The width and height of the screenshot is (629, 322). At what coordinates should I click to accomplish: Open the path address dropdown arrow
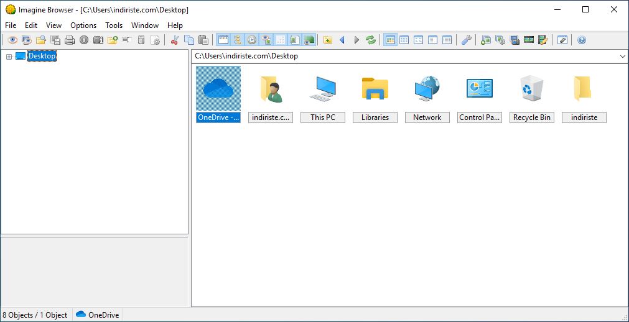point(623,56)
